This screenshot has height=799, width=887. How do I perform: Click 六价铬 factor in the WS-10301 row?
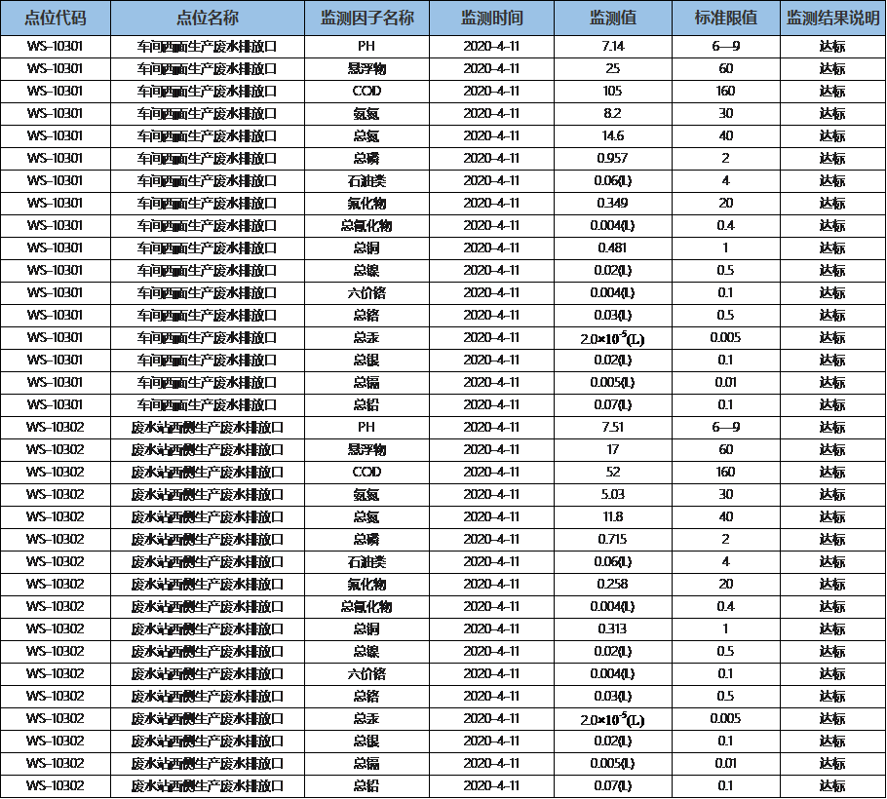click(x=366, y=293)
